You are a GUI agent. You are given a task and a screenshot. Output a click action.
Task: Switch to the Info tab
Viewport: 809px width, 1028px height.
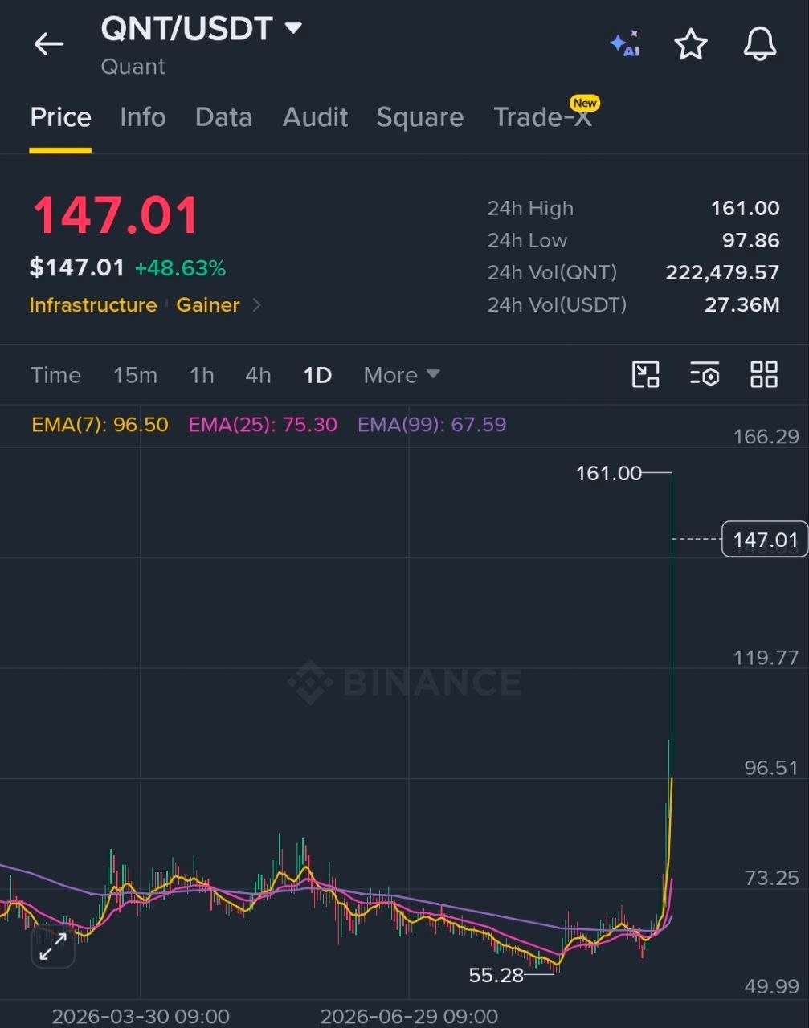click(143, 117)
